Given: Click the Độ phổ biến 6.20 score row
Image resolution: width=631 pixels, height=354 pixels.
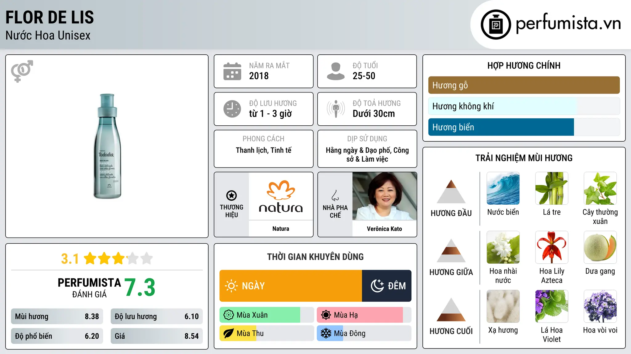Looking at the screenshot, I should coord(57,336).
